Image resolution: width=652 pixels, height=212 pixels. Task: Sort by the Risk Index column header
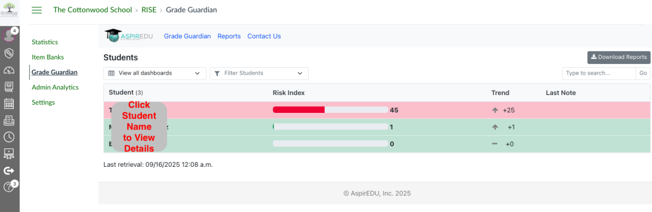288,93
